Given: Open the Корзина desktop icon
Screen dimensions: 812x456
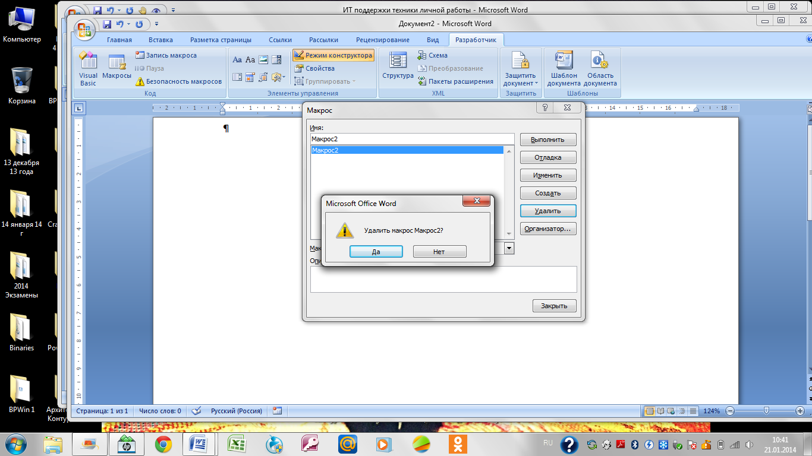Looking at the screenshot, I should 22,85.
